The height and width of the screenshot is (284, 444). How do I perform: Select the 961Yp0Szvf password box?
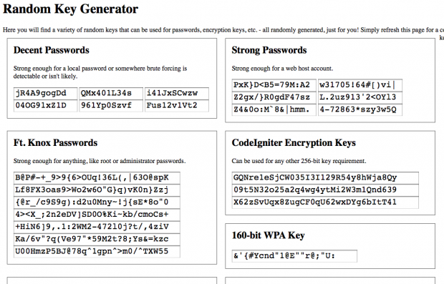tap(111, 106)
